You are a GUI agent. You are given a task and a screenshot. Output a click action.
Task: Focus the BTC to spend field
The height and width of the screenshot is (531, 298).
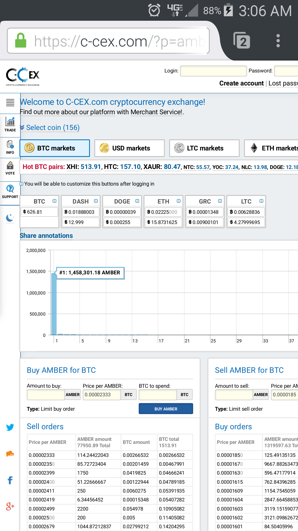click(x=158, y=395)
